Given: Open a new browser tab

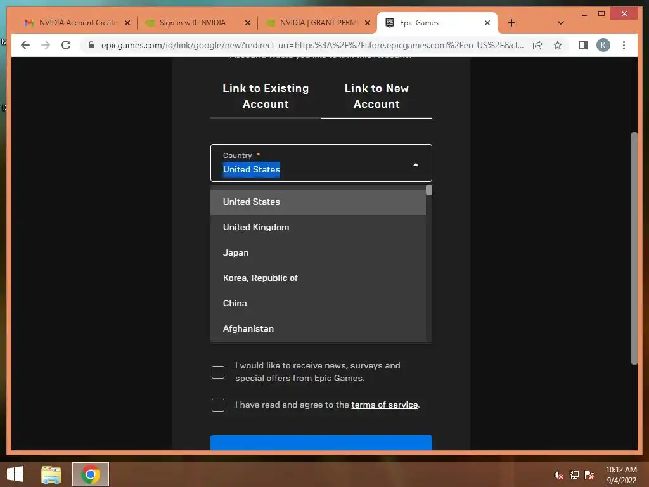Looking at the screenshot, I should point(511,23).
